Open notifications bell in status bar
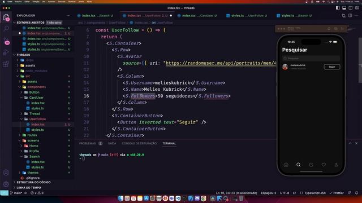This screenshot has width=362, height=203. point(356,193)
